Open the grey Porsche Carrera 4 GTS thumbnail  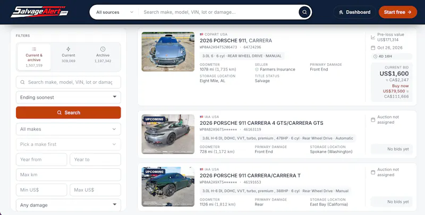(168, 134)
